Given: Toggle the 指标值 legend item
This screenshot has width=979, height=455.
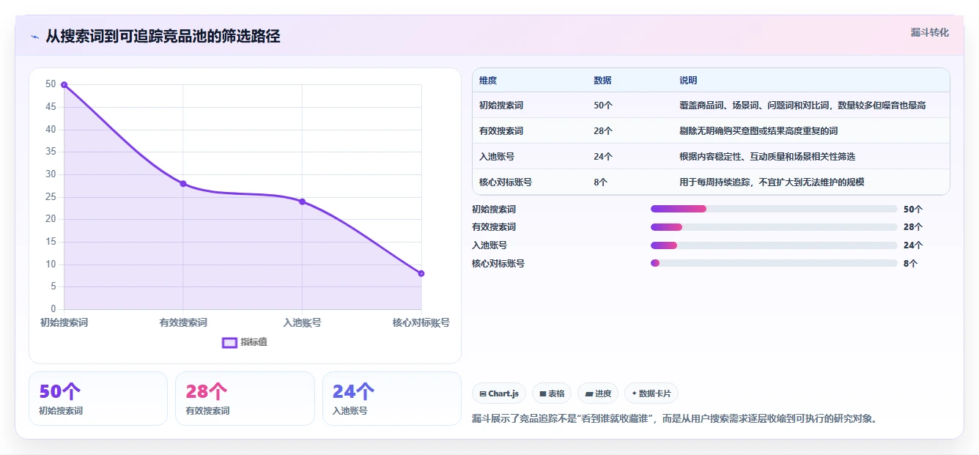Looking at the screenshot, I should pos(245,342).
